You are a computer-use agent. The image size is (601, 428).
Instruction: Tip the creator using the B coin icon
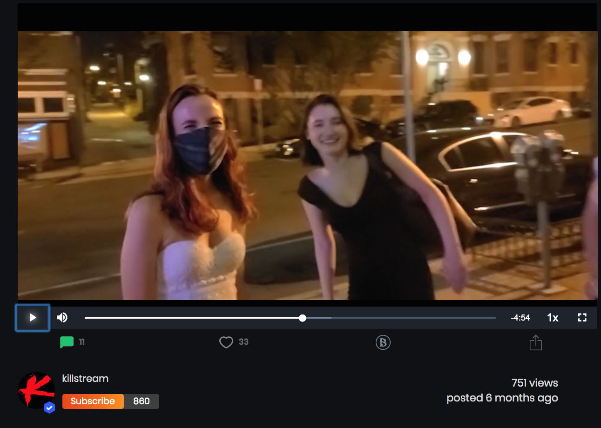click(x=383, y=343)
